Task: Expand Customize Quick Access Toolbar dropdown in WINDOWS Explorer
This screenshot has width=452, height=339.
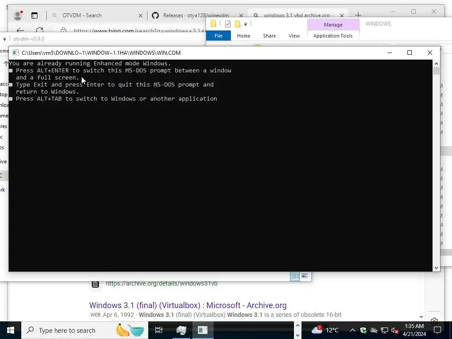Action: (x=245, y=24)
